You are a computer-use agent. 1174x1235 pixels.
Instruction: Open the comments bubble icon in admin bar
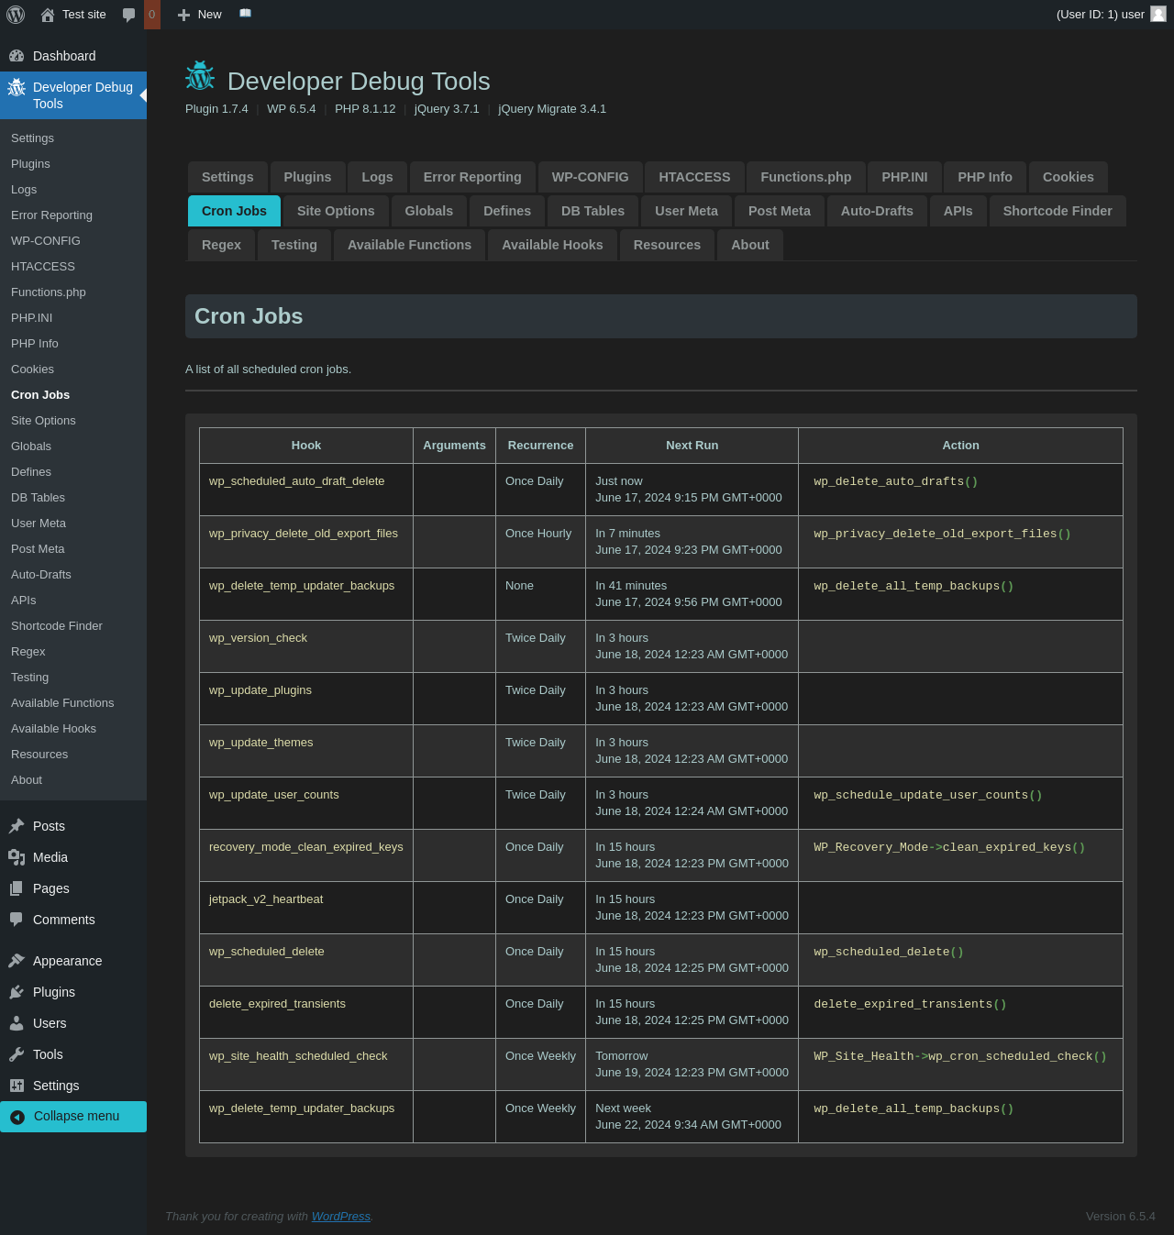point(128,15)
